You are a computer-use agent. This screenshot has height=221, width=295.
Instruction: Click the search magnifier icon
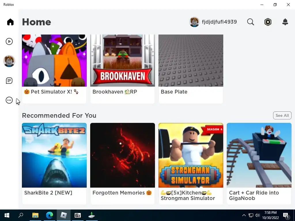point(250,22)
